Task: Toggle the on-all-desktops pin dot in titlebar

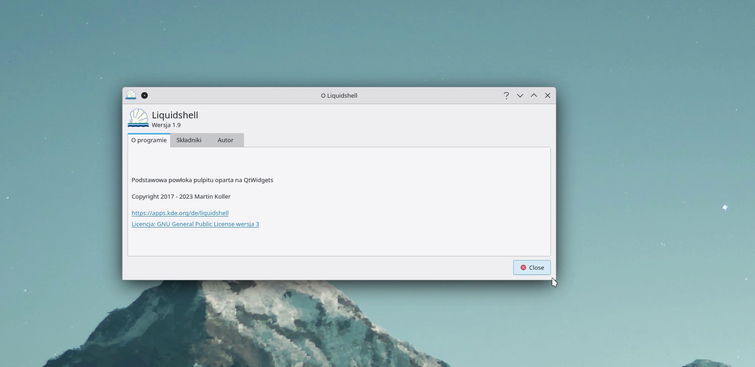Action: [144, 95]
